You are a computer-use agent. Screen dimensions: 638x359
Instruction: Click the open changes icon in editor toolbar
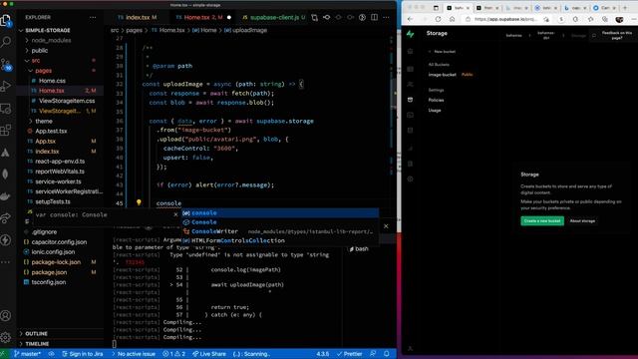coord(315,18)
